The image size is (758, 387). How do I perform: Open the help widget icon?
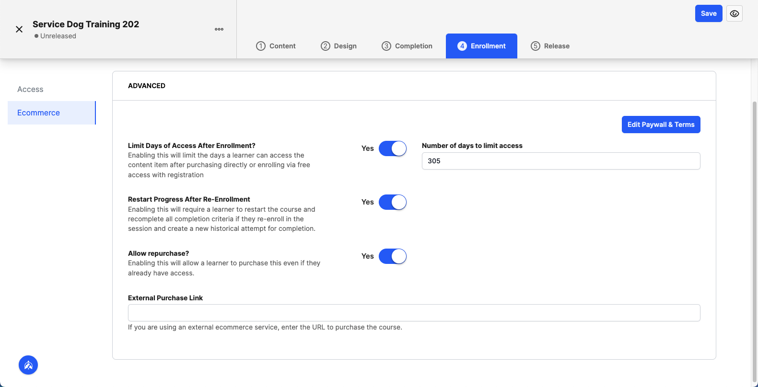28,365
